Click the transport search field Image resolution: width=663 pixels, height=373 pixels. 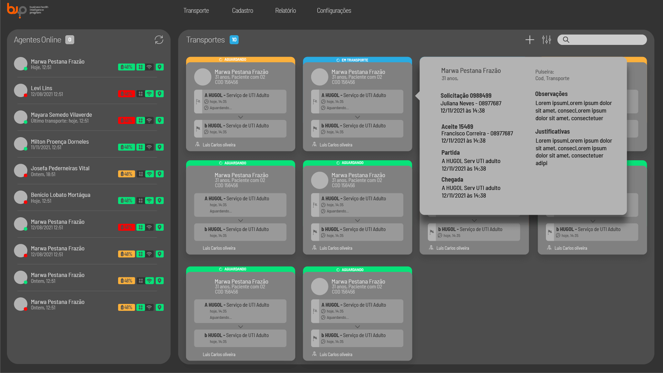pos(602,40)
